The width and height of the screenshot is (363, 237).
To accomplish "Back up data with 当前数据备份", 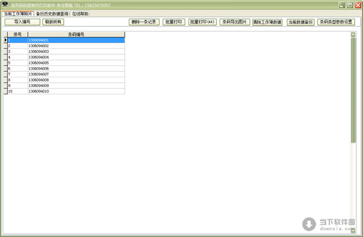I will pyautogui.click(x=301, y=22).
